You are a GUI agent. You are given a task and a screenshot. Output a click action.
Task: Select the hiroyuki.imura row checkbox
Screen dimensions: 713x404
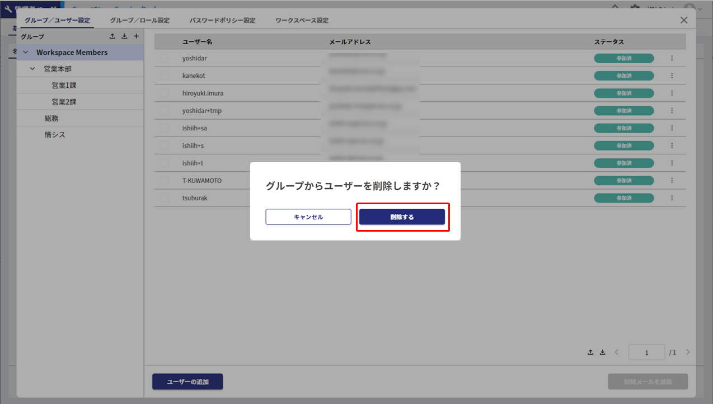click(164, 93)
